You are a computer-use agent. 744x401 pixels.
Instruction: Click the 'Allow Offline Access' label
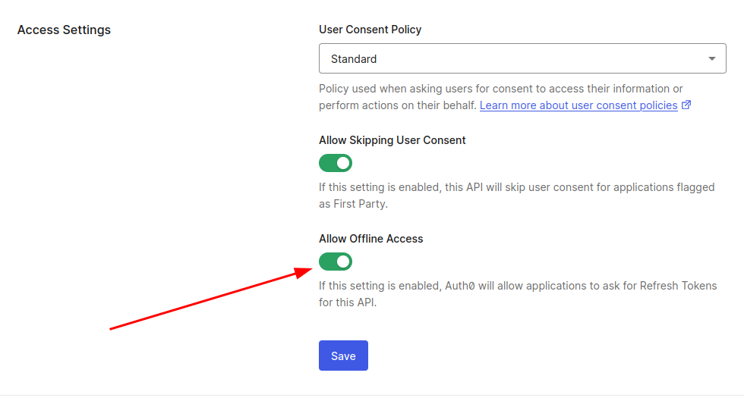coord(370,239)
